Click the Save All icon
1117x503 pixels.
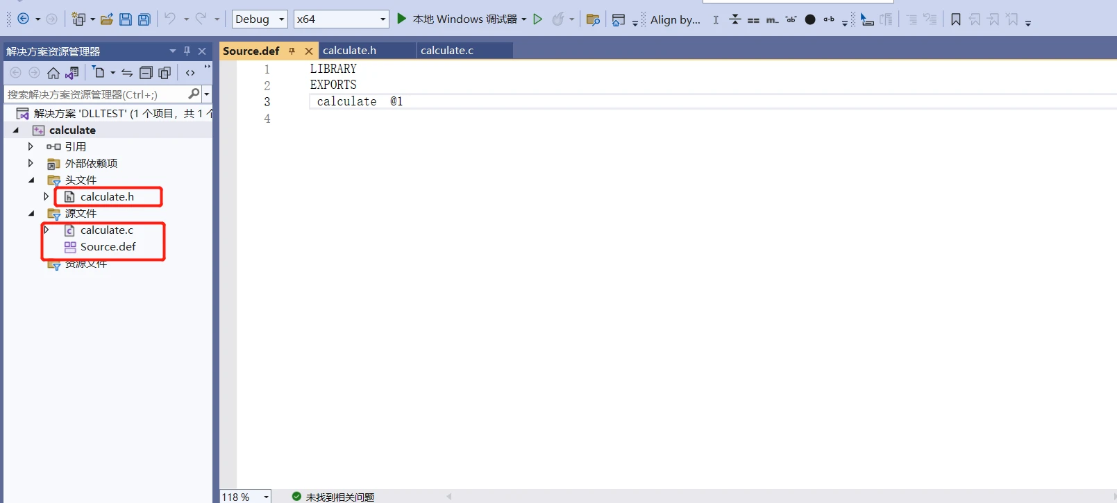pos(144,19)
